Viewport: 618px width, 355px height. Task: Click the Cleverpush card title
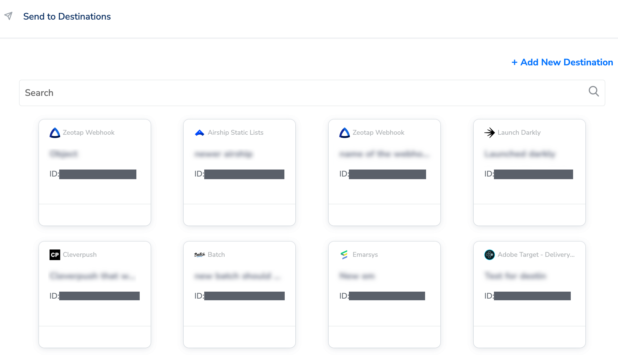tap(80, 255)
